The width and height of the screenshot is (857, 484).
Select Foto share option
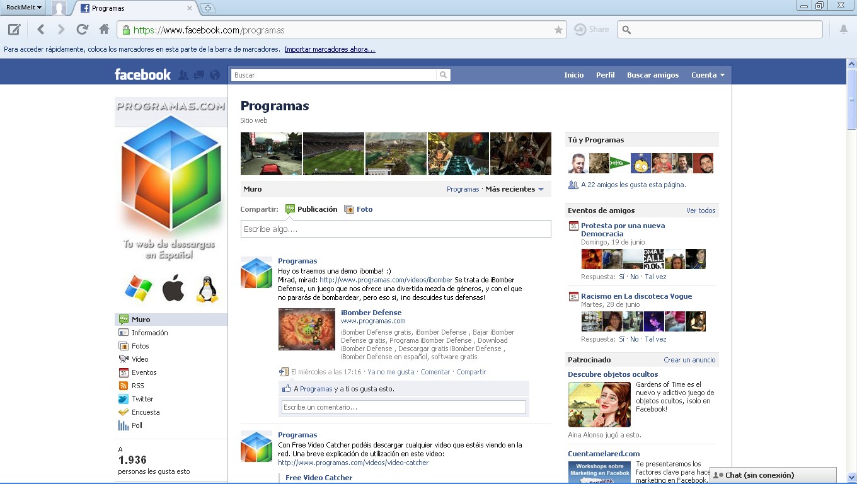pyautogui.click(x=359, y=209)
